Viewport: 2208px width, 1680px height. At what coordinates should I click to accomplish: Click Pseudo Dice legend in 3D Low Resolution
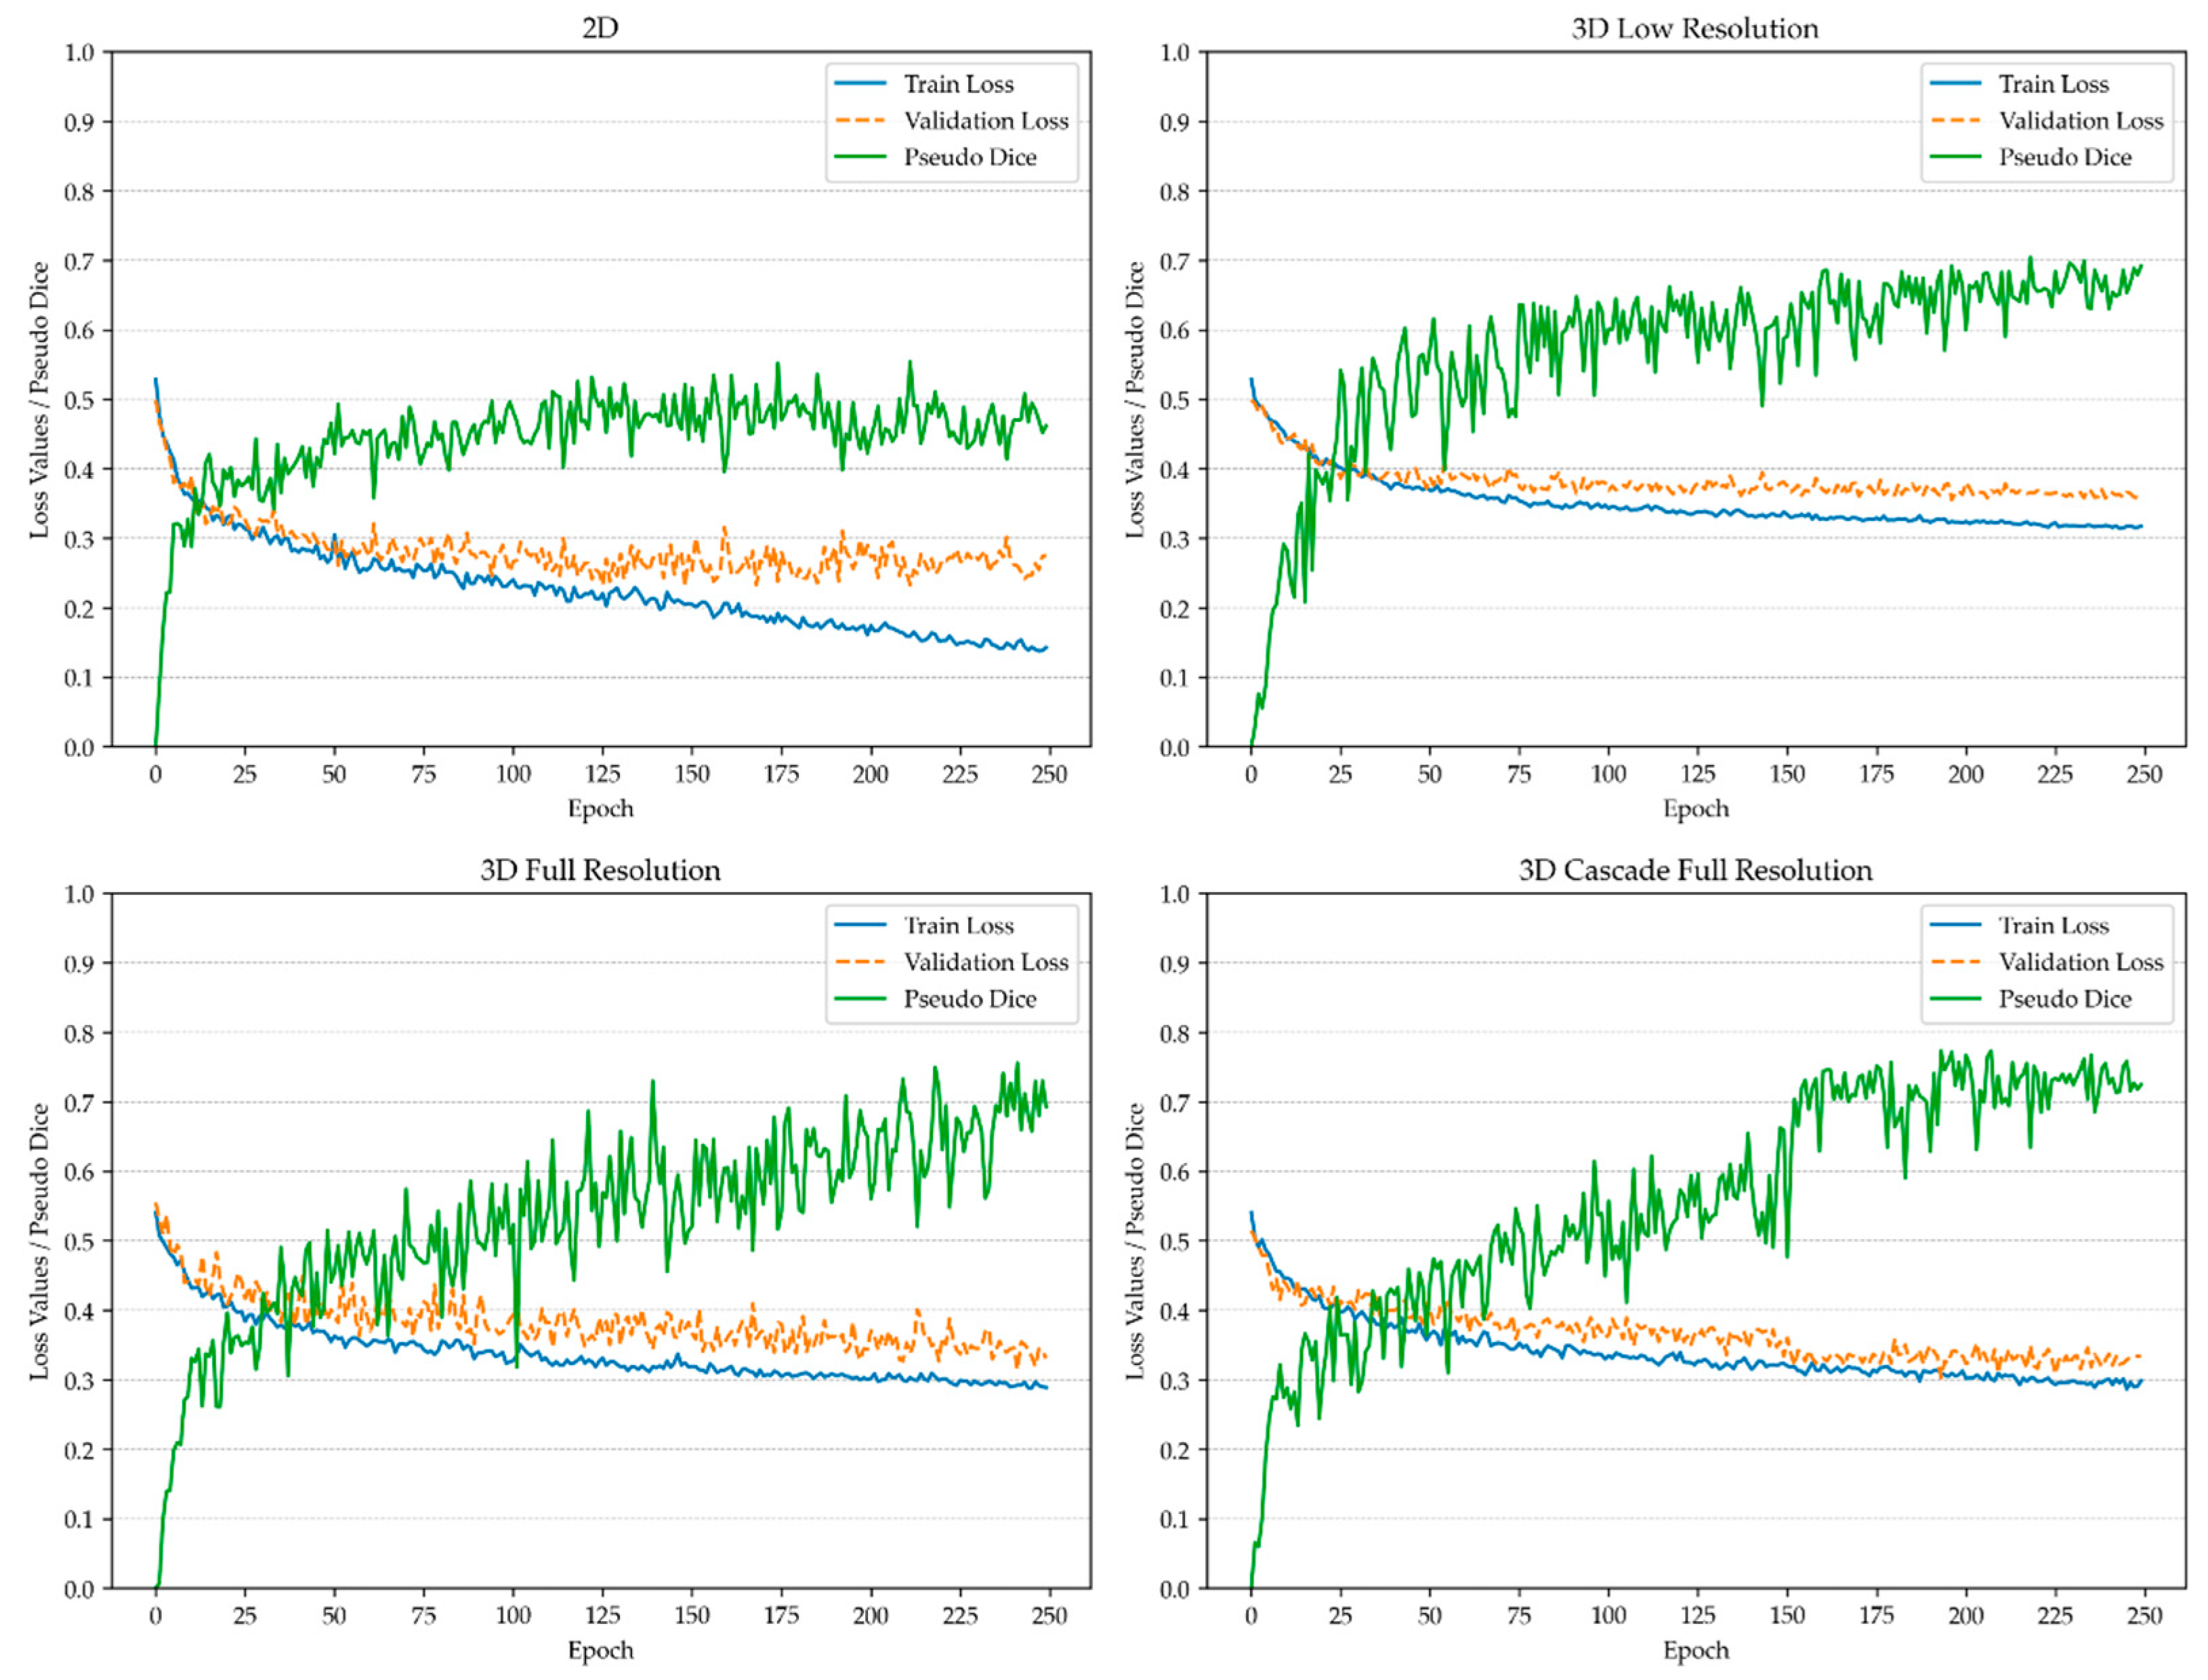pos(2064,157)
